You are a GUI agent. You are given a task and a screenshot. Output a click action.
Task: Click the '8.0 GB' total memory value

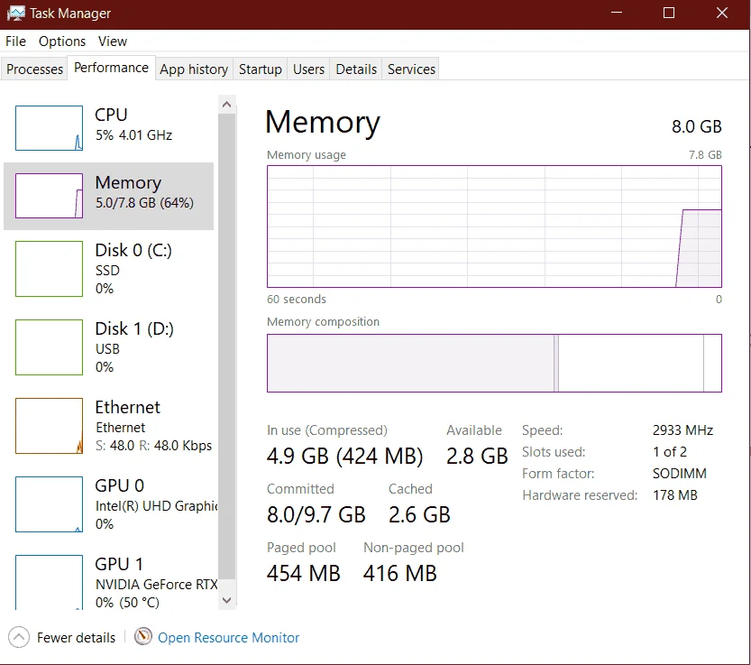pos(696,126)
